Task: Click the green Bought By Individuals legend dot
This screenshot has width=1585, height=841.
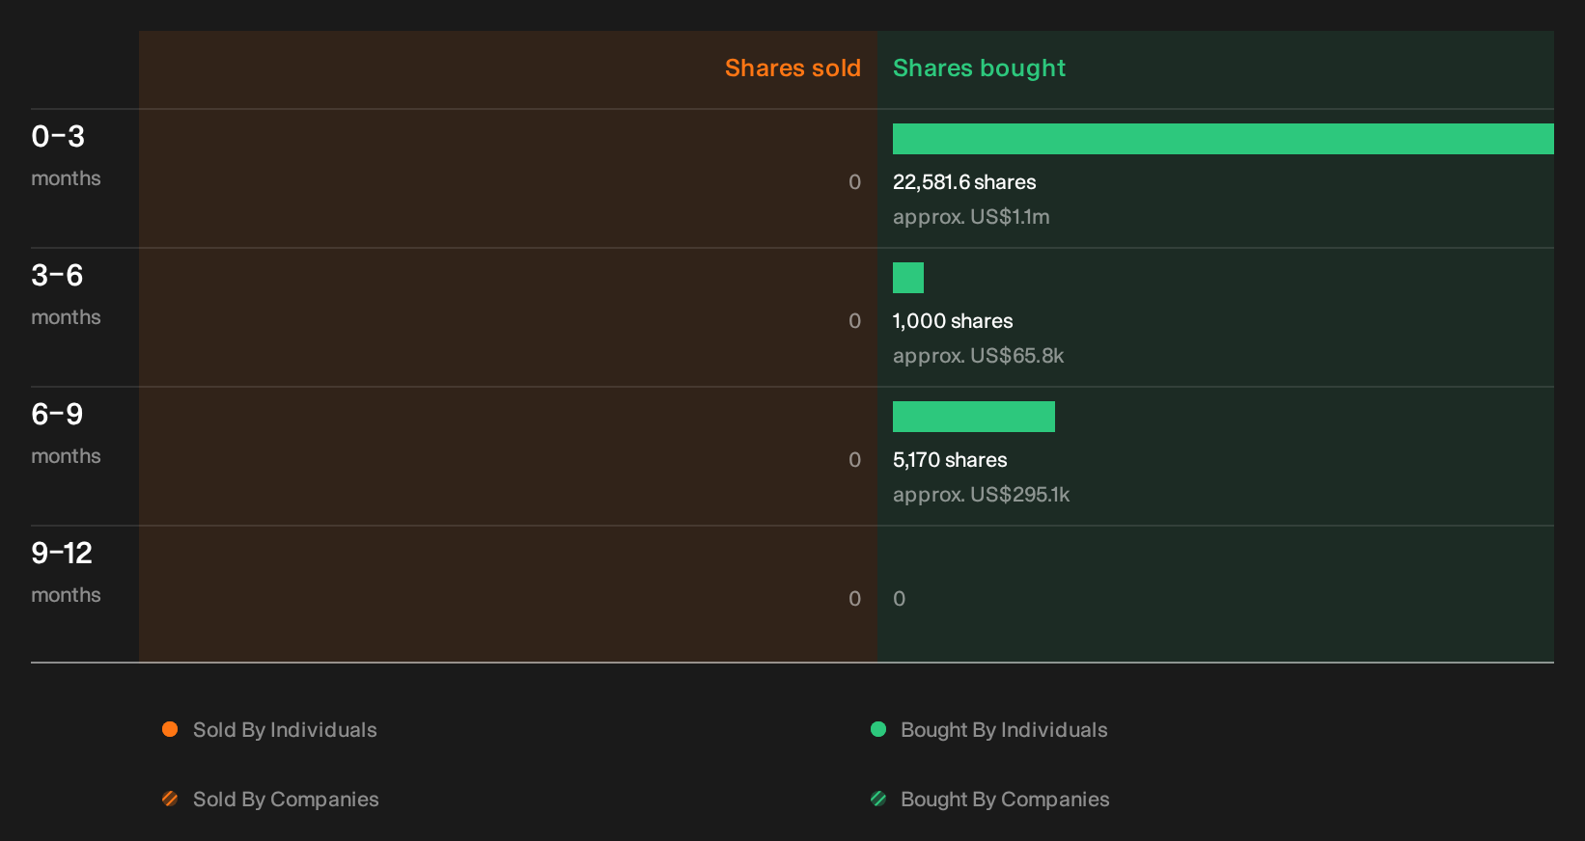Action: point(878,729)
